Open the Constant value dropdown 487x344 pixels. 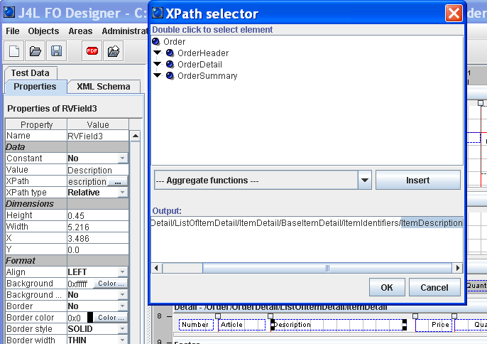(x=123, y=158)
